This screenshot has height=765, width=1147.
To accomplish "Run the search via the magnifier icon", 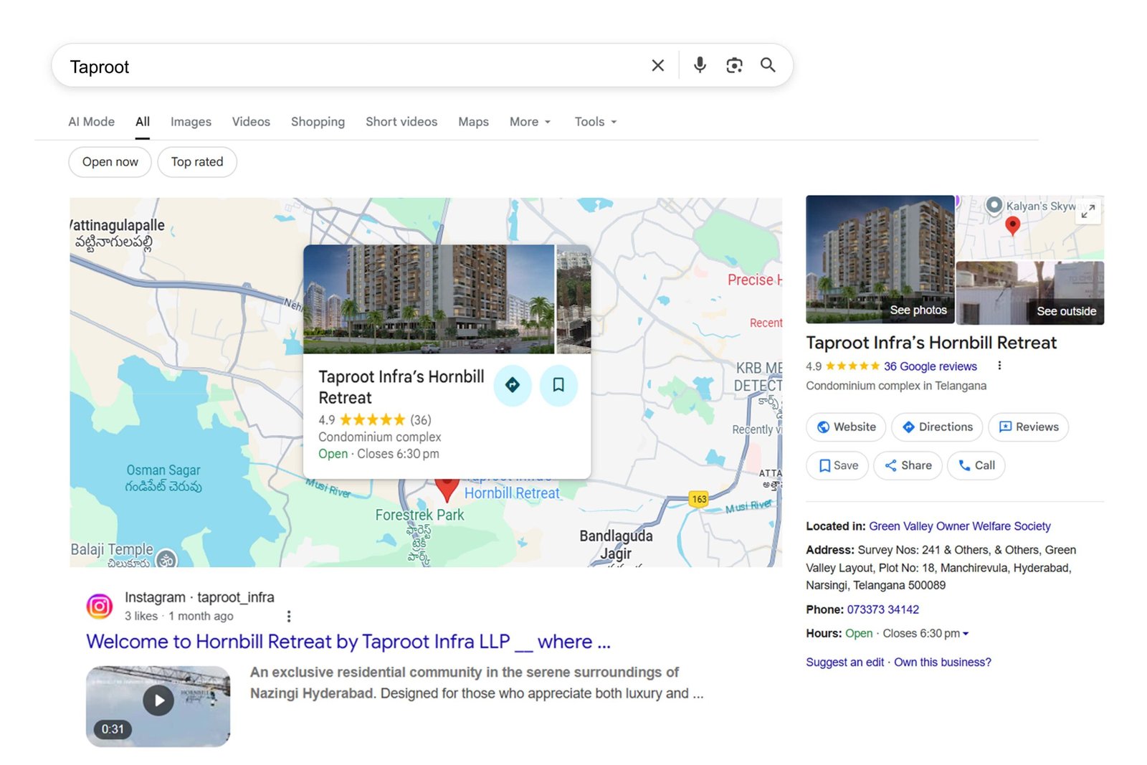I will (x=768, y=65).
